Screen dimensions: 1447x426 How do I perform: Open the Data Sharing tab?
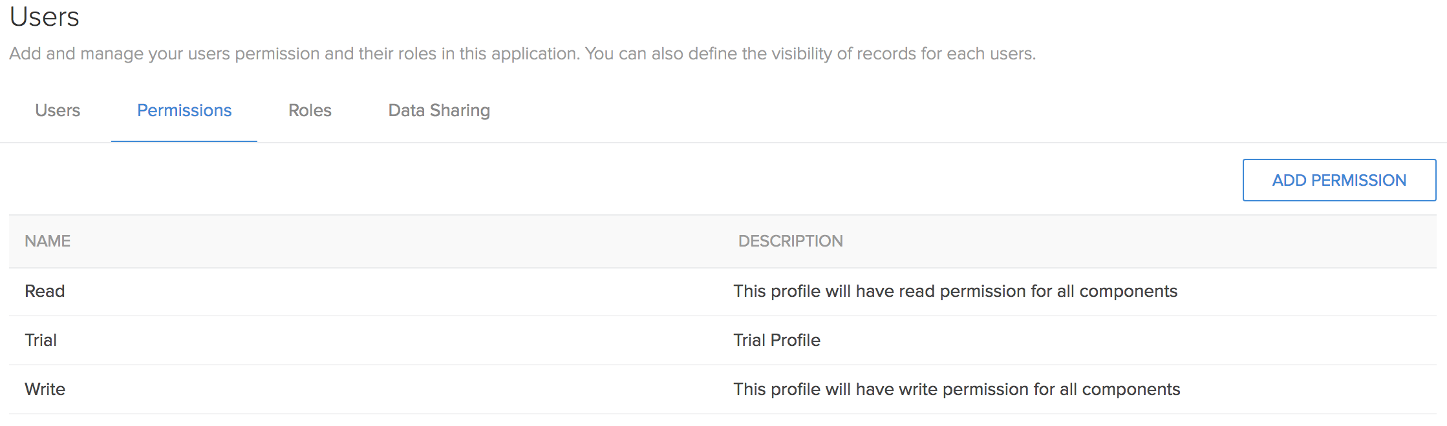[x=438, y=110]
